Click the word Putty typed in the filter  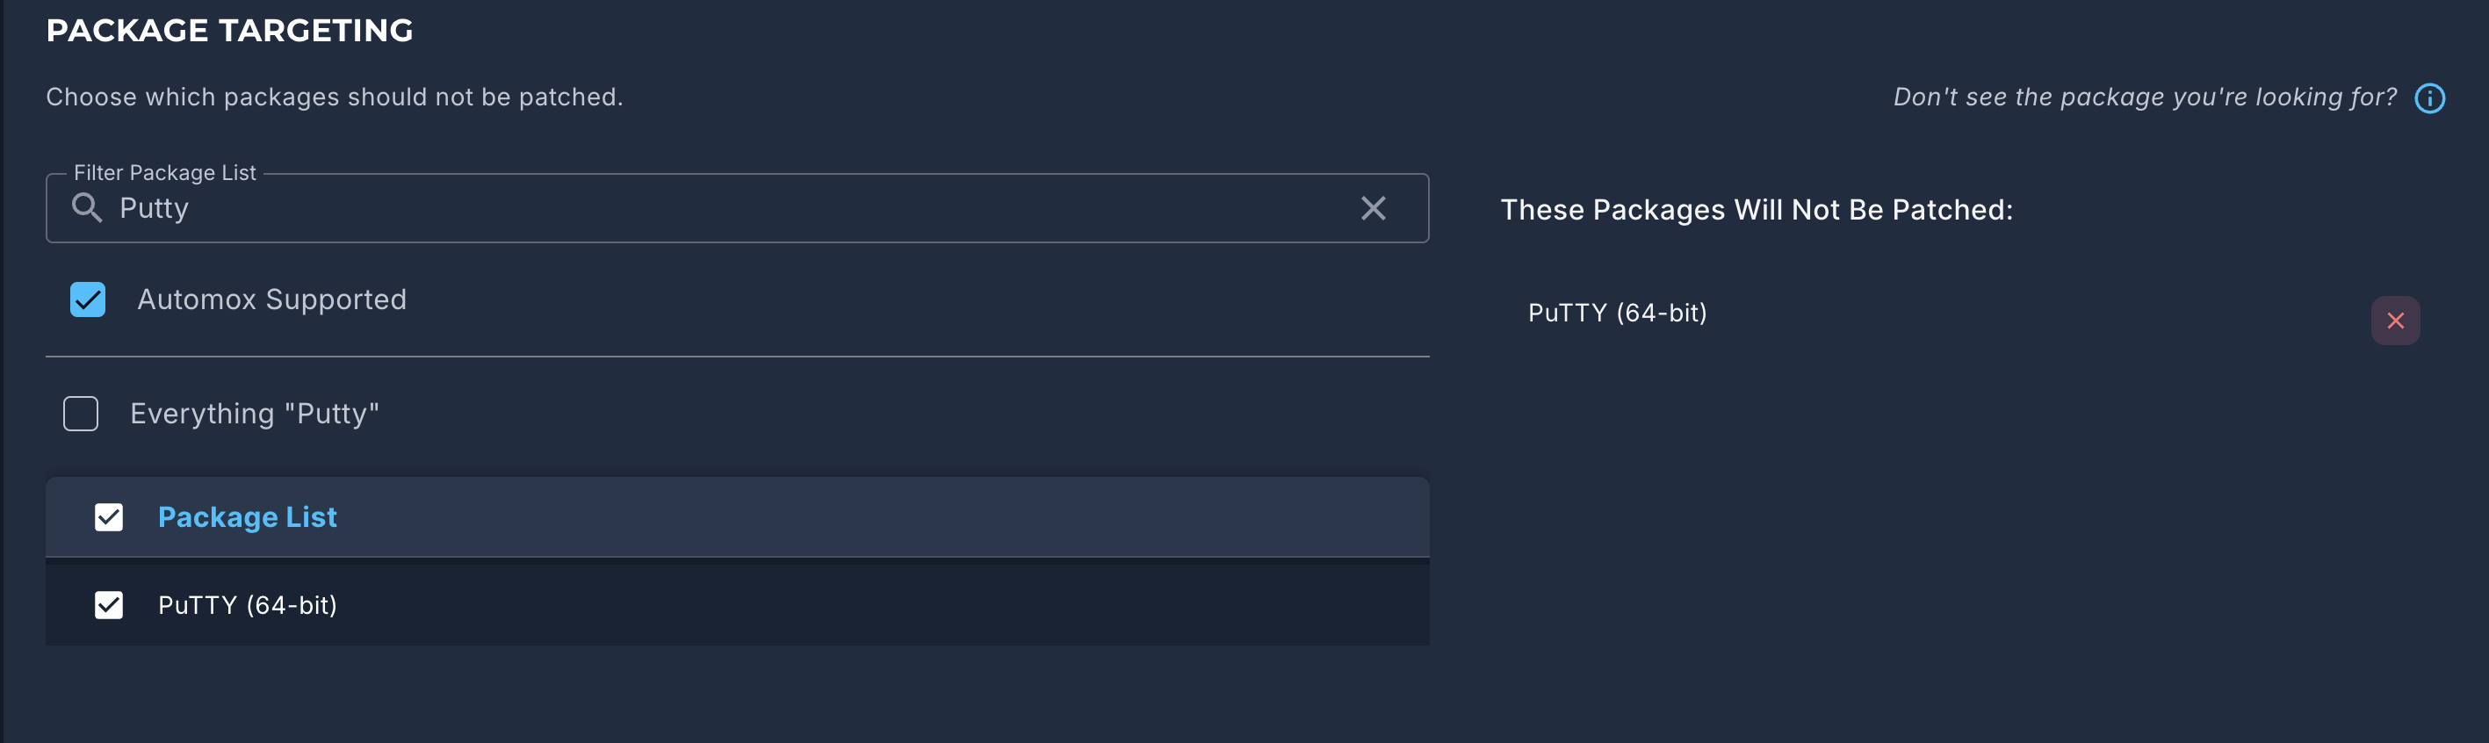pos(154,209)
